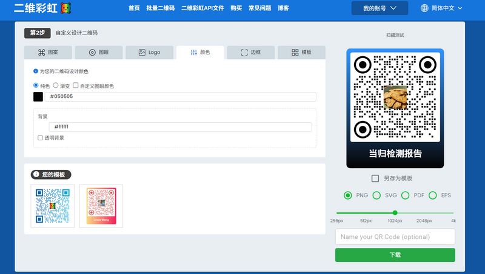Open 常见问题 navigation link
Viewport: 485px width, 274px height.
[260, 8]
